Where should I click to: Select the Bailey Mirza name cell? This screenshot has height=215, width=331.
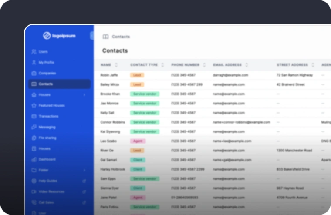(110, 84)
